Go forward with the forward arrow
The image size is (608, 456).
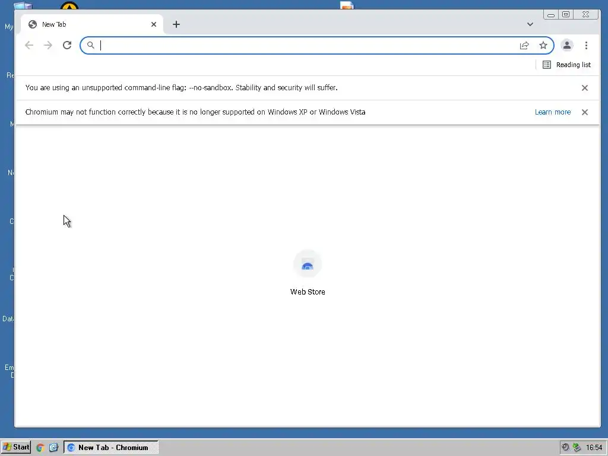point(48,45)
